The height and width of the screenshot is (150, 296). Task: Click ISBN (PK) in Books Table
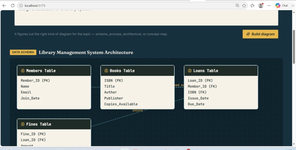pos(113,80)
